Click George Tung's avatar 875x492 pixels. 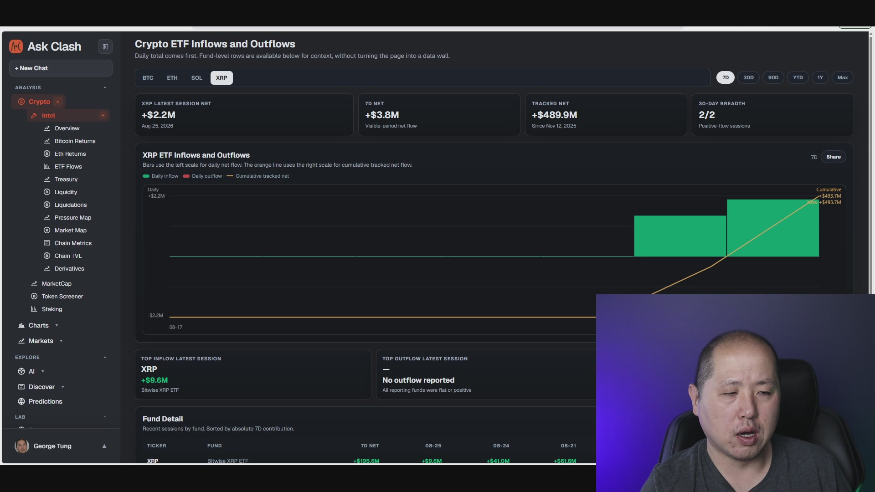point(22,446)
